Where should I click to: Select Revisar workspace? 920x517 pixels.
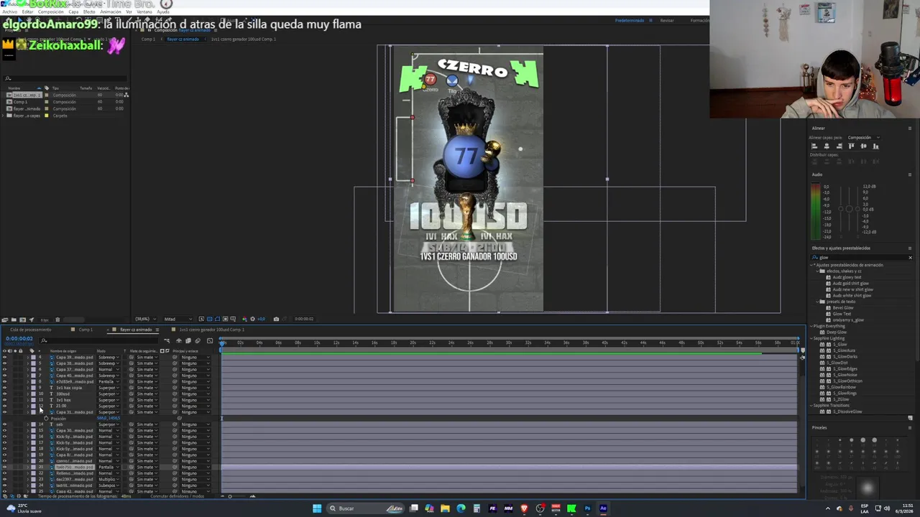pos(667,20)
